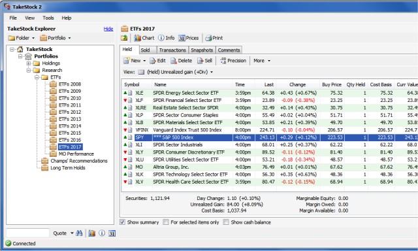Image resolution: width=418 pixels, height=251 pixels.
Task: Click the Edit button
Action: tap(157, 61)
